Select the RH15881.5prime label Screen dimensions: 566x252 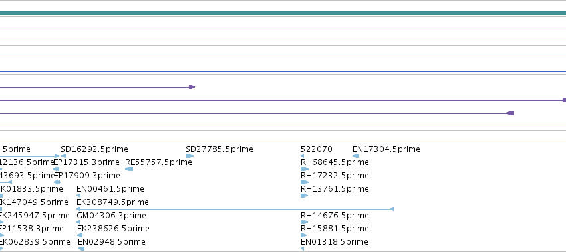click(335, 229)
